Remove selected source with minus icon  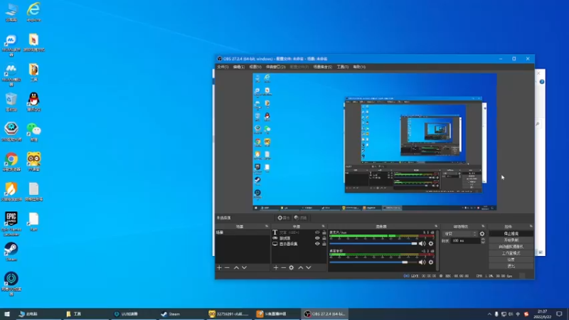(x=283, y=268)
